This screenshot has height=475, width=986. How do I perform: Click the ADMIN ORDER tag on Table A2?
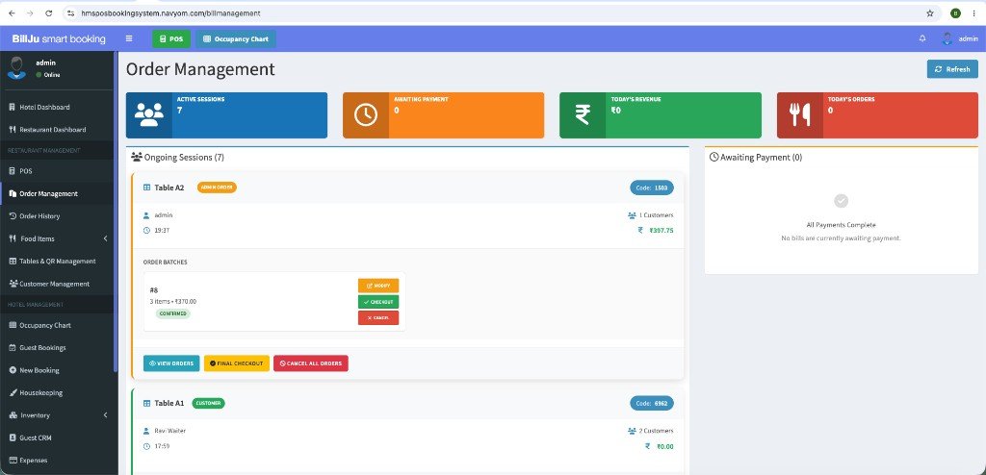[217, 187]
